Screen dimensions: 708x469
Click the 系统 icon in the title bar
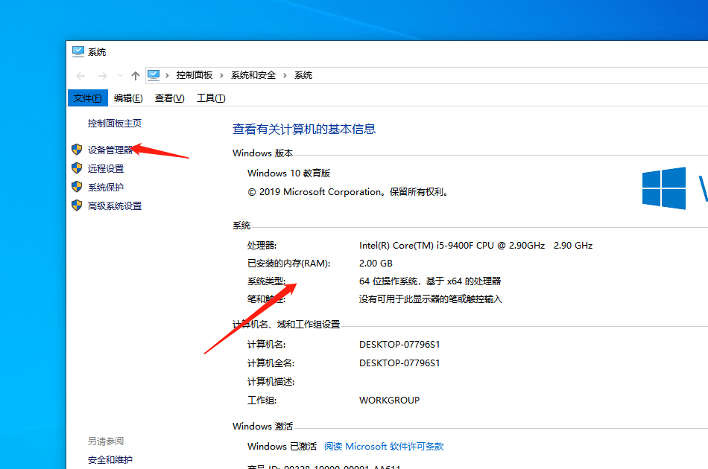[x=79, y=51]
